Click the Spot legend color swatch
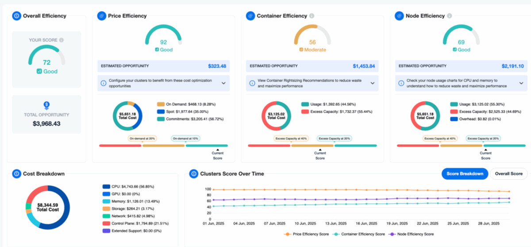Screen dimensions: 531x247 point(160,112)
